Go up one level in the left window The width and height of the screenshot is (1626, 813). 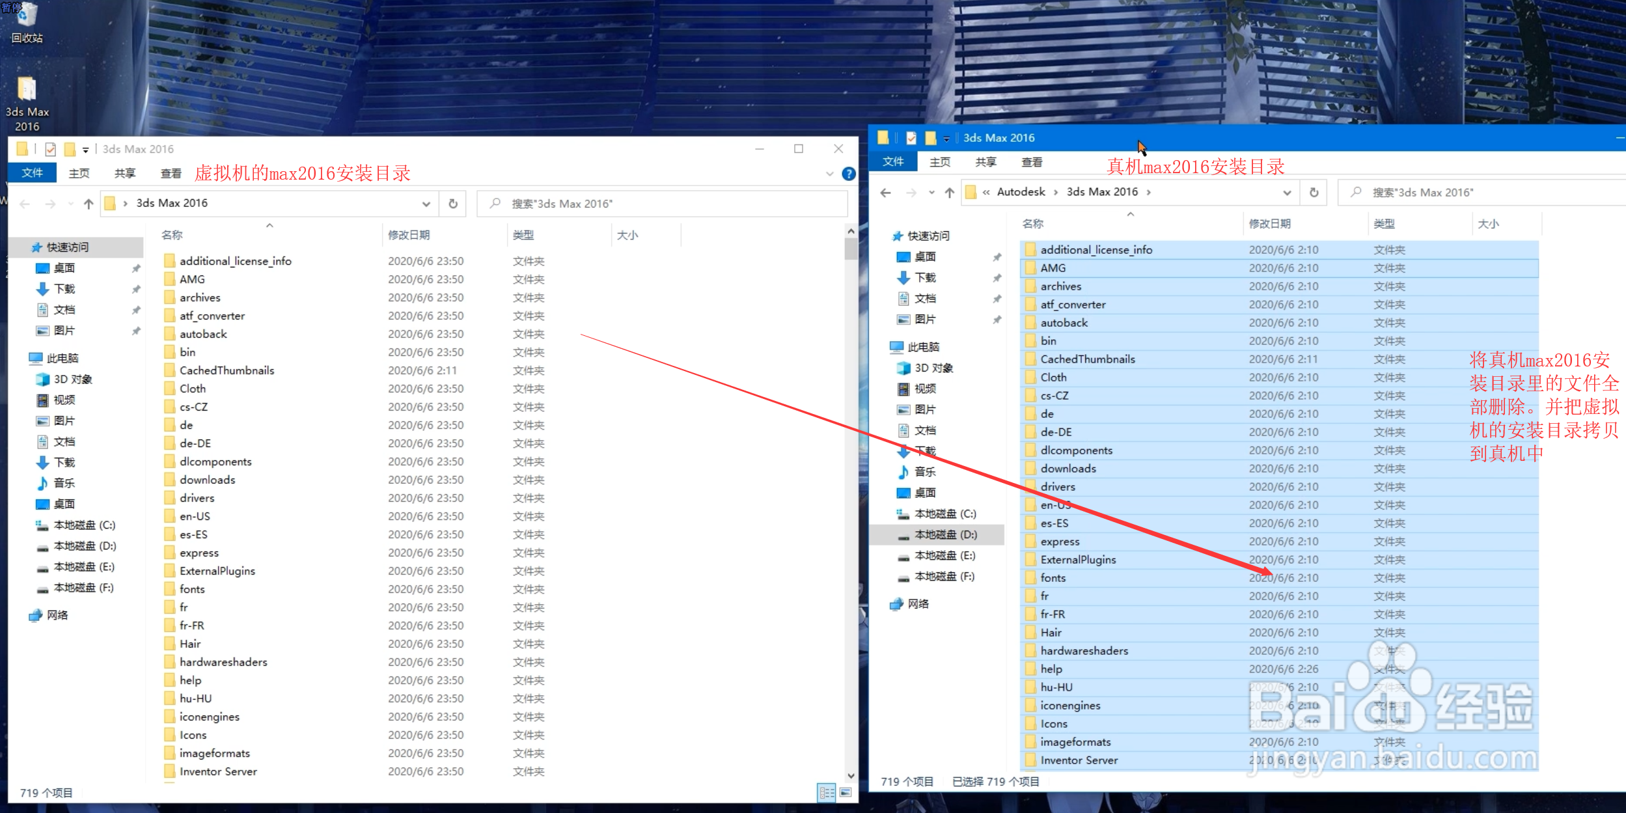(89, 204)
